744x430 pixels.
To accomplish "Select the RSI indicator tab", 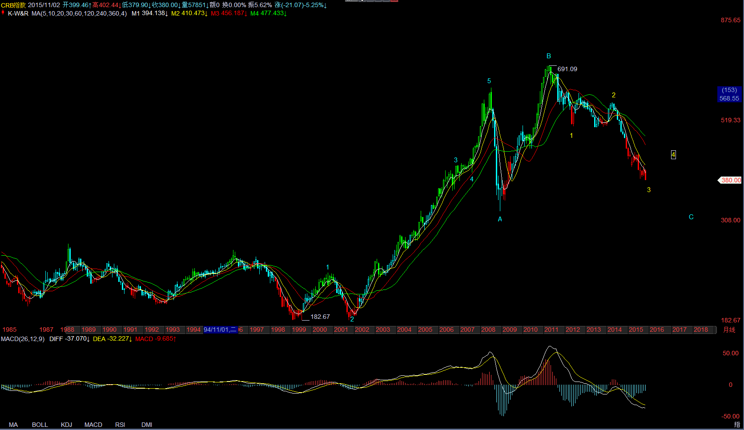I will point(120,425).
